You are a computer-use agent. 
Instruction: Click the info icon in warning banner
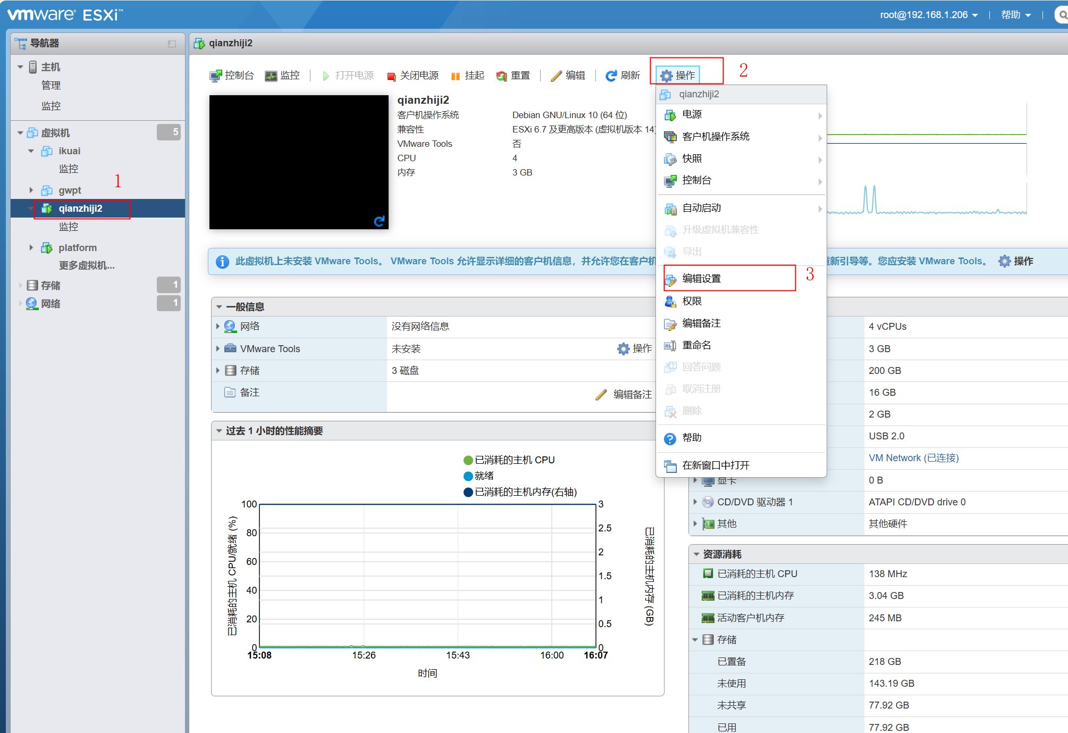(x=222, y=262)
